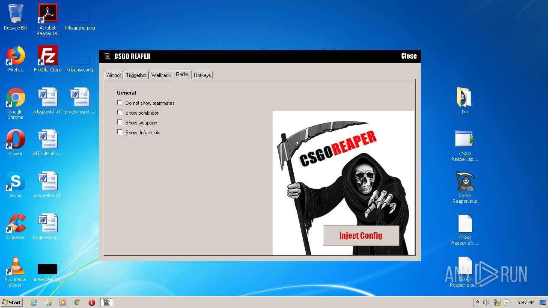
Task: Open volume control in system tray
Action: tap(487, 302)
